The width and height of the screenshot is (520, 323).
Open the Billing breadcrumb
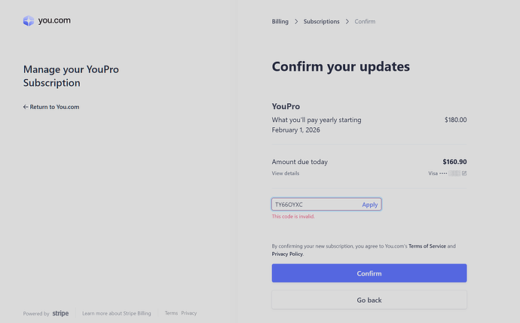[x=280, y=22]
